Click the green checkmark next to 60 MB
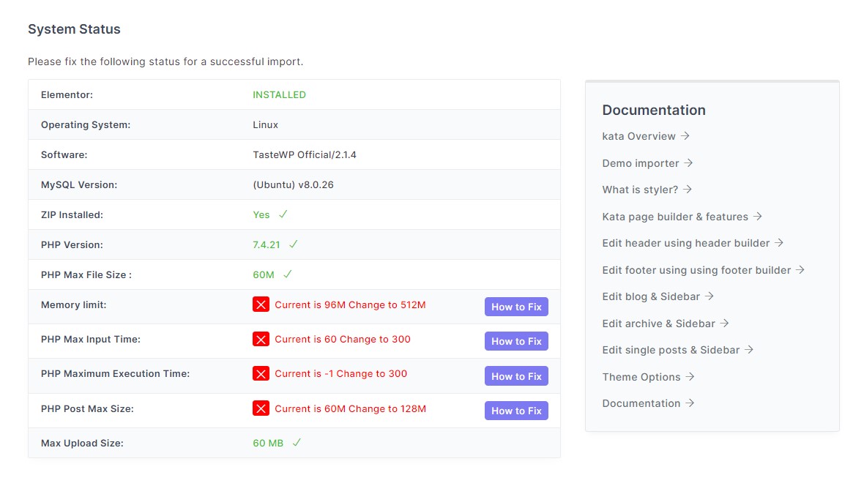The height and width of the screenshot is (486, 864). (x=297, y=443)
